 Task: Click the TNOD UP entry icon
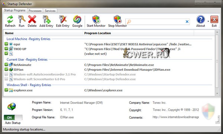coord(11,49)
